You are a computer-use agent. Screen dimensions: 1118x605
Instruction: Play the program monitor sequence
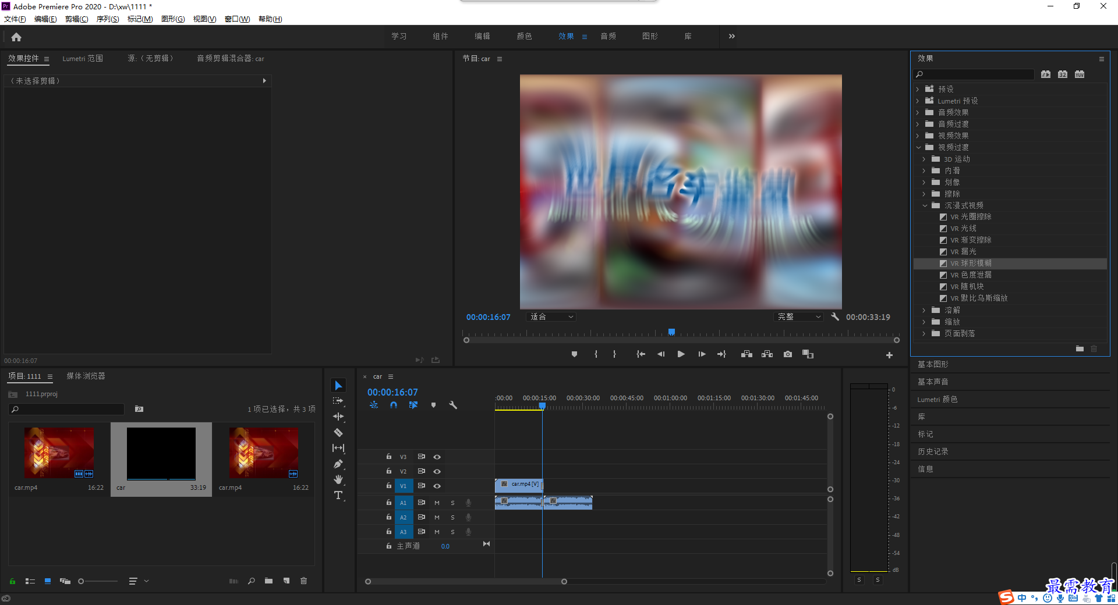681,354
